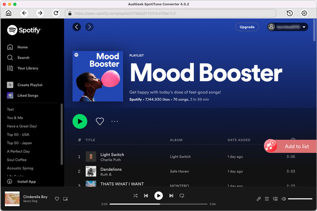Mute audio with the speaker icon
The height and width of the screenshot is (211, 317).
coord(283,199)
